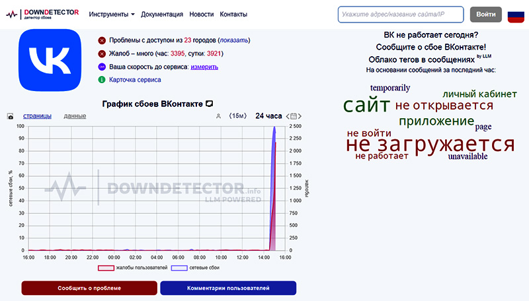Switch to the данные tab

(x=75, y=116)
